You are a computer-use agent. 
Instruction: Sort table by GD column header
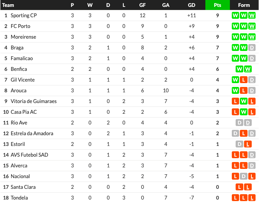tap(192, 5)
